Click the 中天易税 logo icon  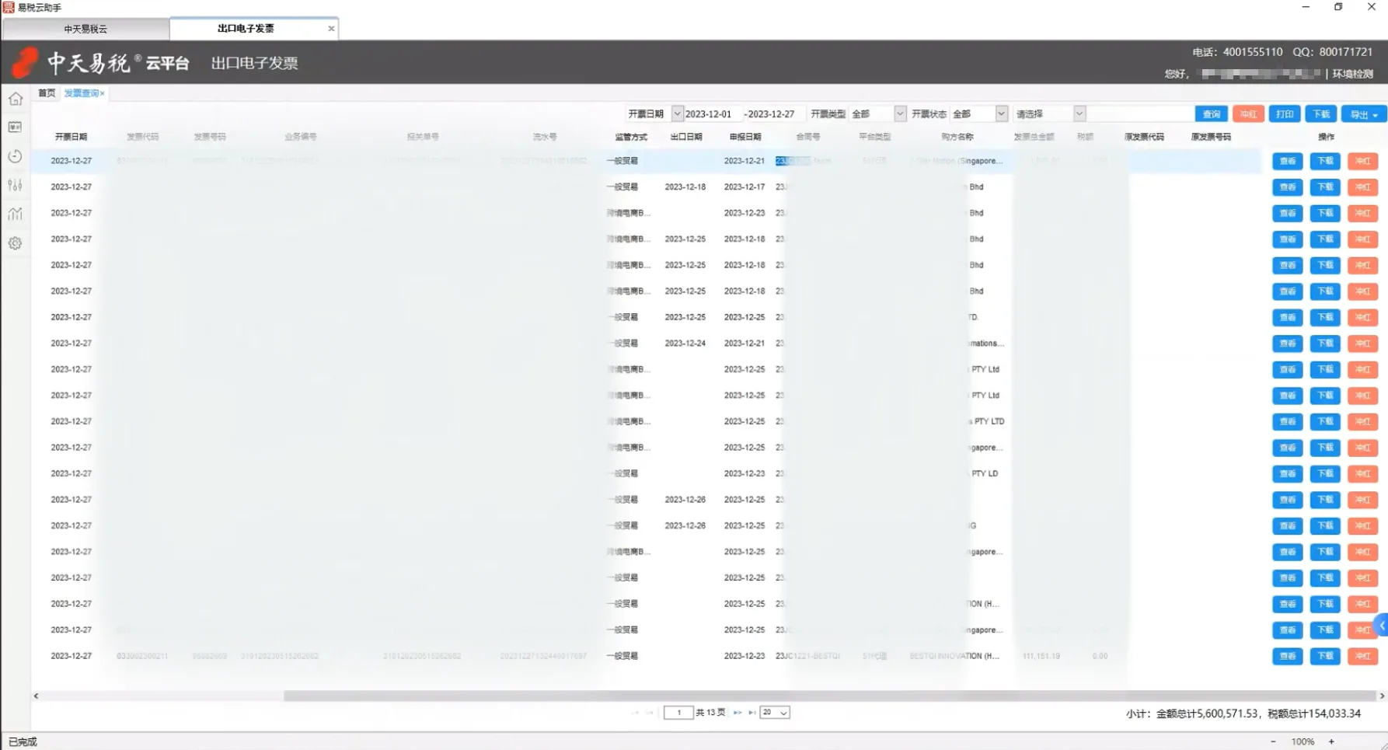tap(24, 62)
